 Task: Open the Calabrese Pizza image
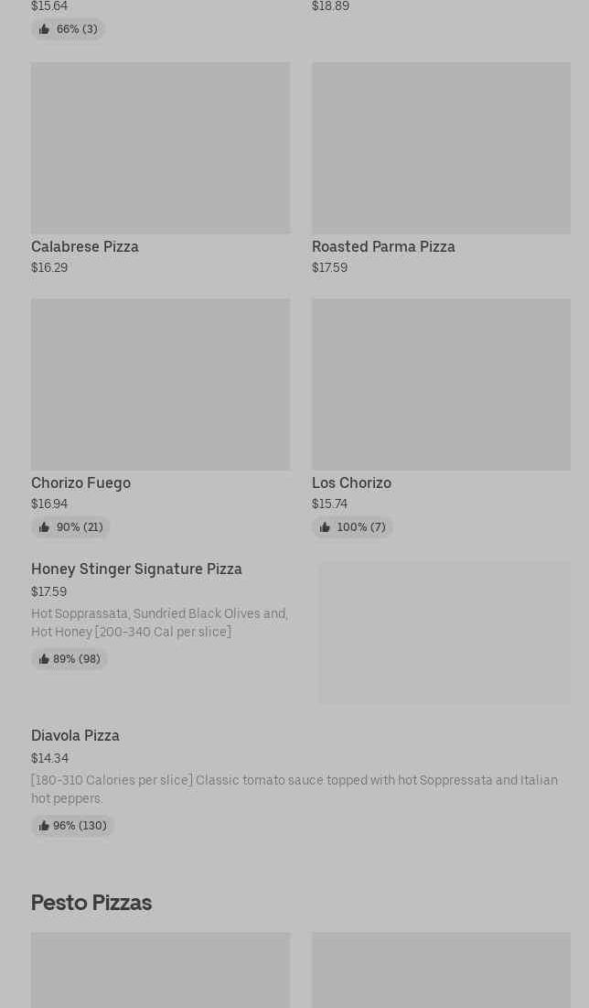(160, 148)
